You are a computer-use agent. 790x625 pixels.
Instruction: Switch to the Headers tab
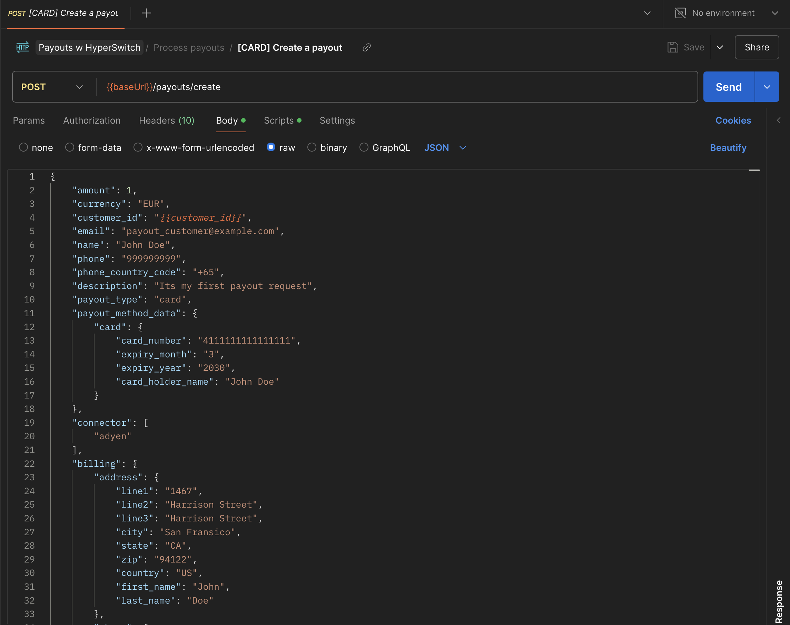166,121
